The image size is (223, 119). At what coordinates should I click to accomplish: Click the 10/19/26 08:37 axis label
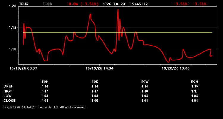coord(23,68)
